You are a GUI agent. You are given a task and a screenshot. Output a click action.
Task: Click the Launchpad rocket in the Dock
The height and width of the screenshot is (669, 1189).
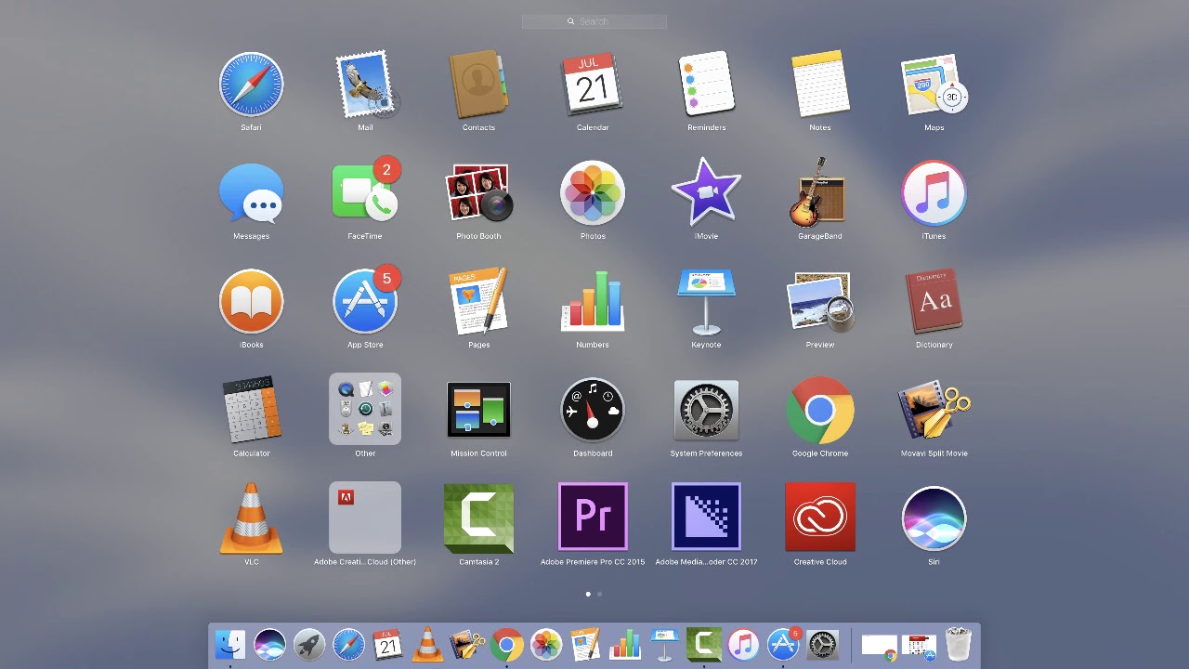(x=309, y=645)
